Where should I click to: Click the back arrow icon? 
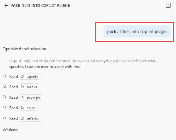[7, 5]
